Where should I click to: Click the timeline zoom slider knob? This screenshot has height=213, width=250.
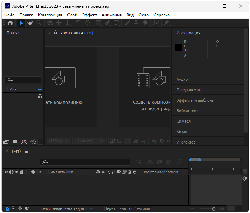214,209
